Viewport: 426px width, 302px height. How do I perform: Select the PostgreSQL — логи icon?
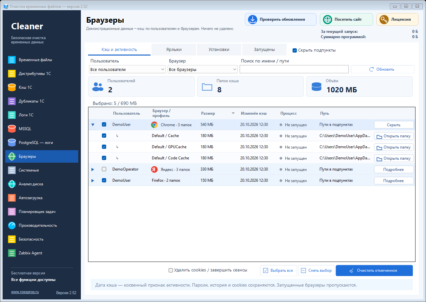(x=12, y=143)
